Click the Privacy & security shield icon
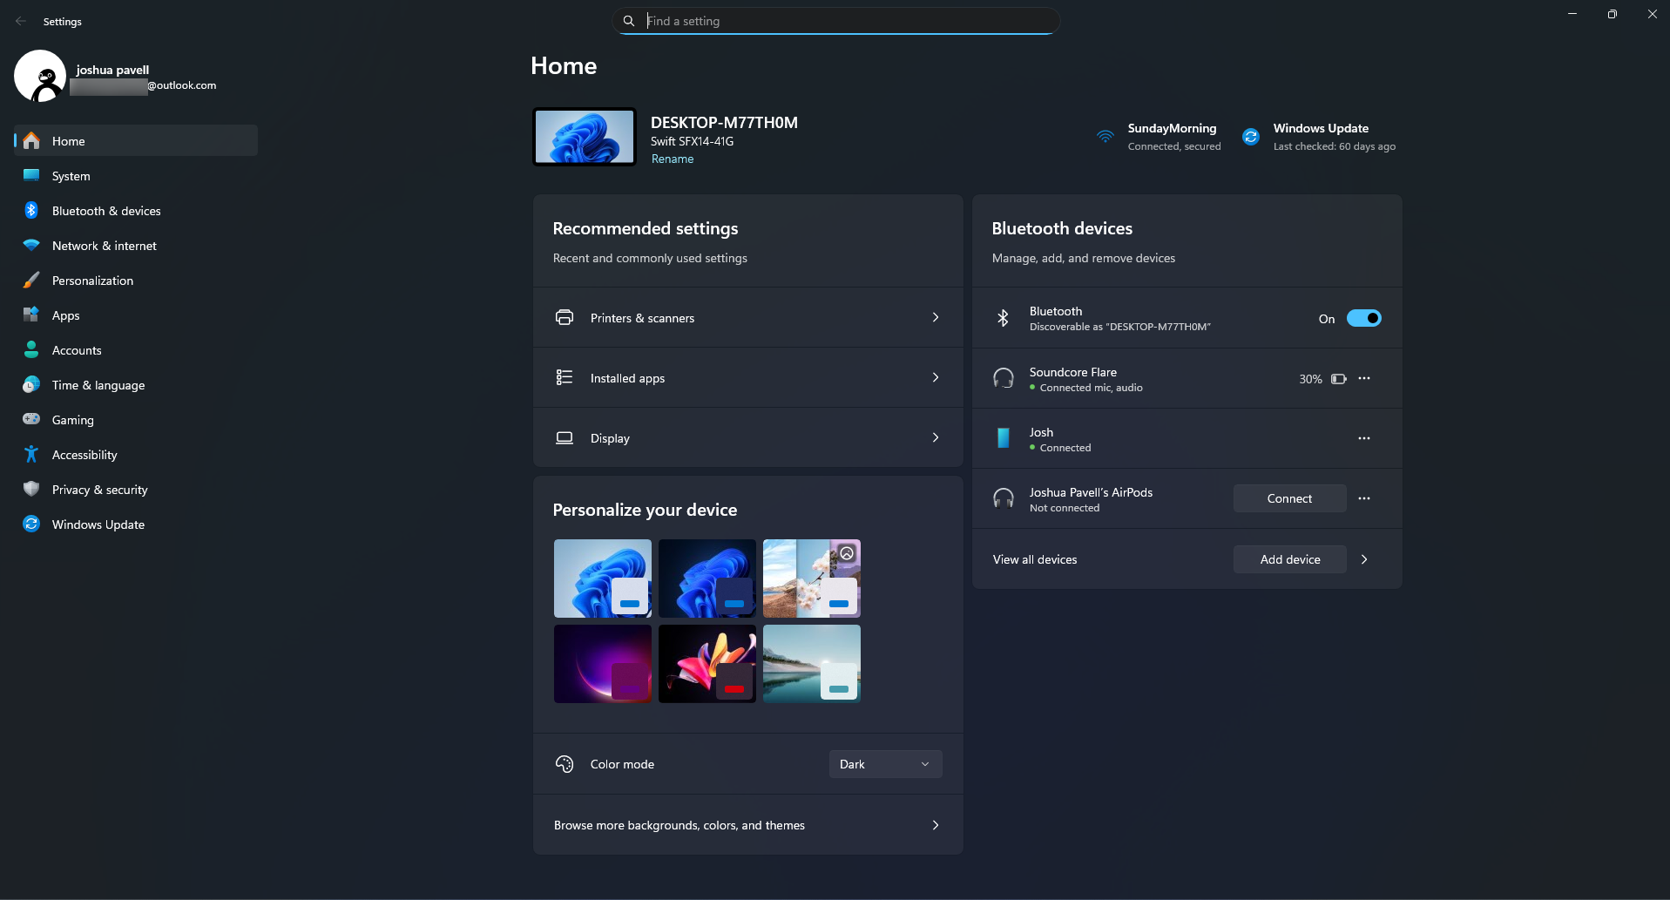The height and width of the screenshot is (900, 1670). coord(31,489)
